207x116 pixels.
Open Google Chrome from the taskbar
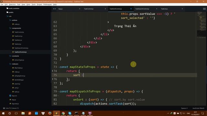[63, 113]
